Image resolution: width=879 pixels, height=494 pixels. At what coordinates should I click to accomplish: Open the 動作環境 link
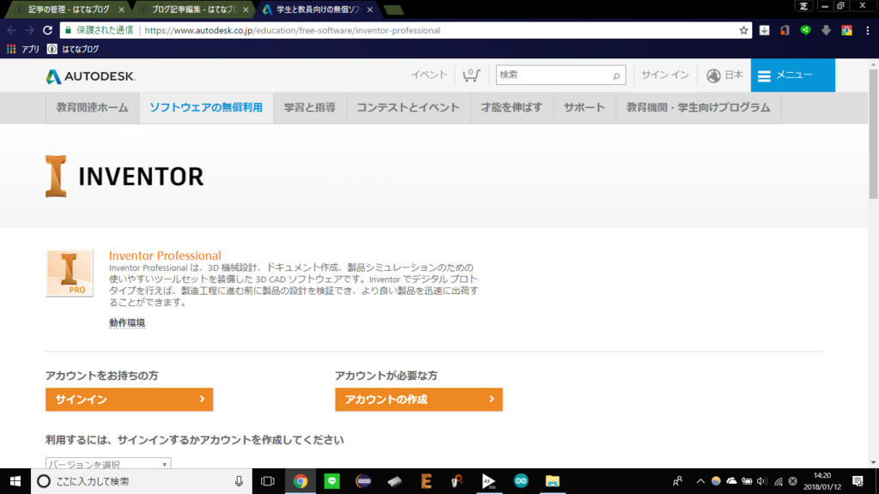pyautogui.click(x=127, y=322)
